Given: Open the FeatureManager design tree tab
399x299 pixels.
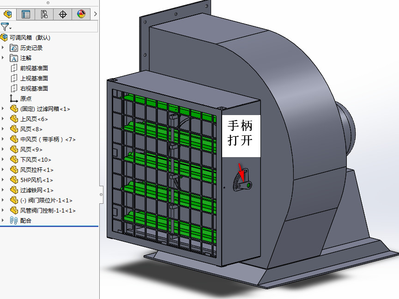Looking at the screenshot, I should (x=8, y=14).
